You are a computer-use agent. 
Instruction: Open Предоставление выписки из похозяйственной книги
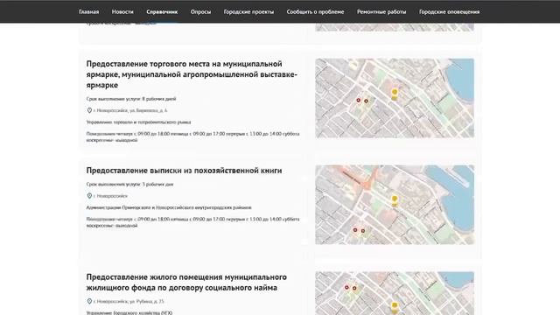pos(184,171)
